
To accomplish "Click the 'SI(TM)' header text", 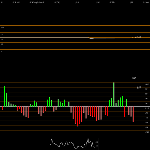I will click(57, 2).
